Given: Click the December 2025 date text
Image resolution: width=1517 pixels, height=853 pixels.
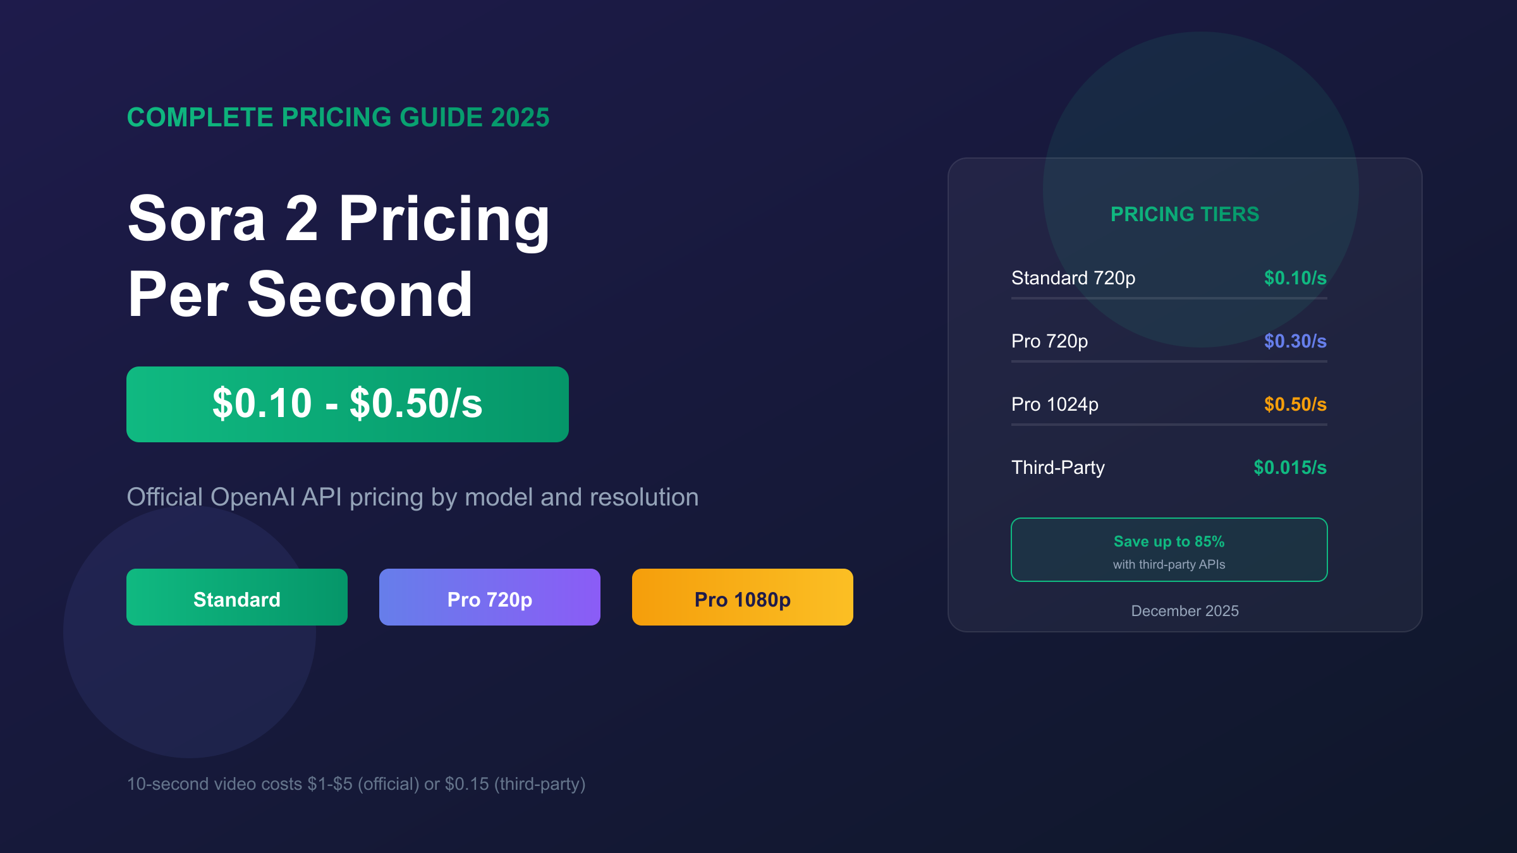Looking at the screenshot, I should click(1185, 611).
